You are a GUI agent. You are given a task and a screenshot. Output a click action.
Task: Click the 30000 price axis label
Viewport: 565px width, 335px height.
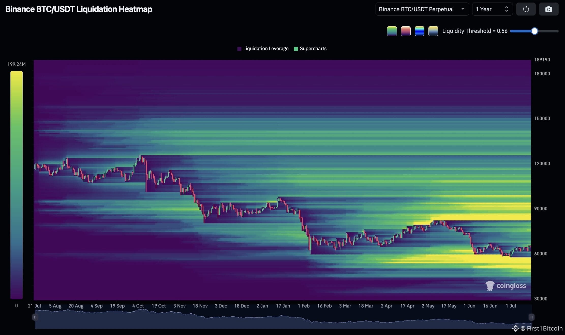541,299
